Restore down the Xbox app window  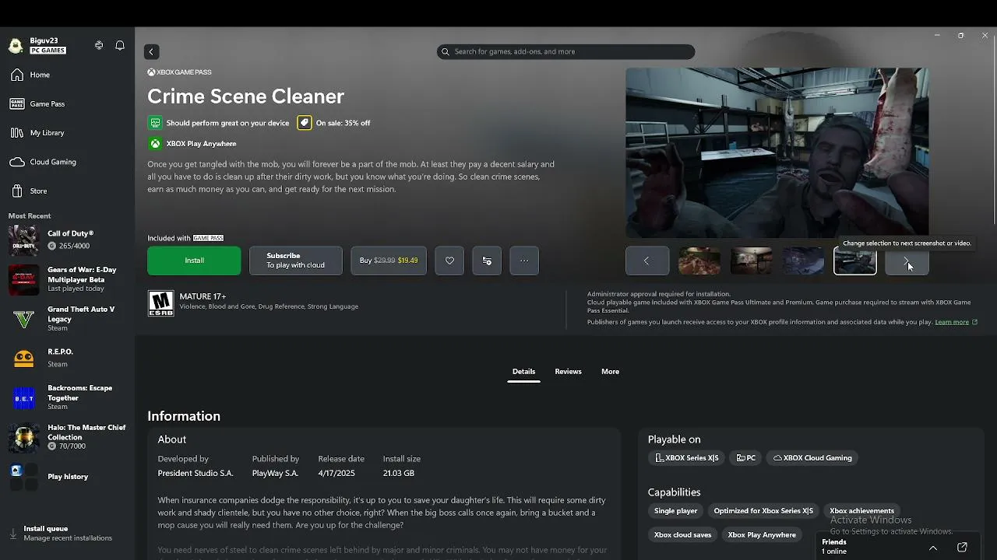(x=961, y=35)
